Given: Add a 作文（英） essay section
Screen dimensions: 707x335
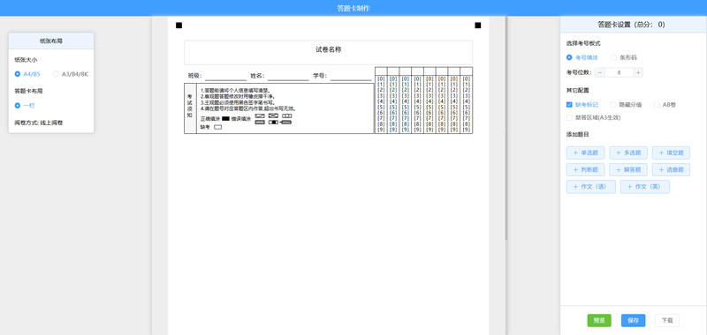Looking at the screenshot, I should click(x=645, y=187).
